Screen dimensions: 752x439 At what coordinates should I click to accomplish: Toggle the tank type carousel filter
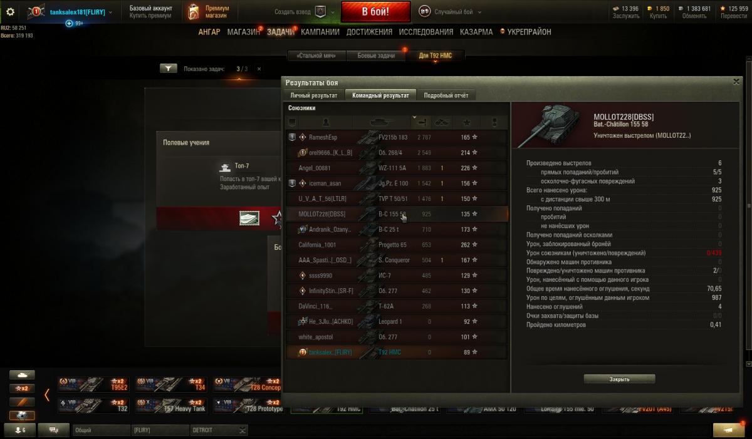(22, 374)
